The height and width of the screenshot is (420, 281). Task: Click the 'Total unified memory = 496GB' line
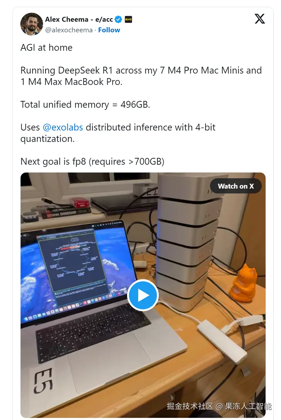point(85,104)
